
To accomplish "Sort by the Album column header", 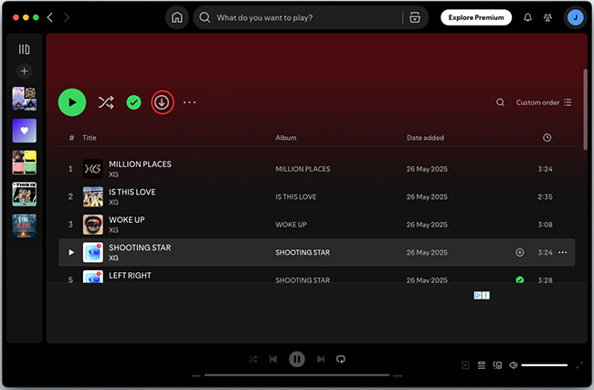I will [x=286, y=138].
